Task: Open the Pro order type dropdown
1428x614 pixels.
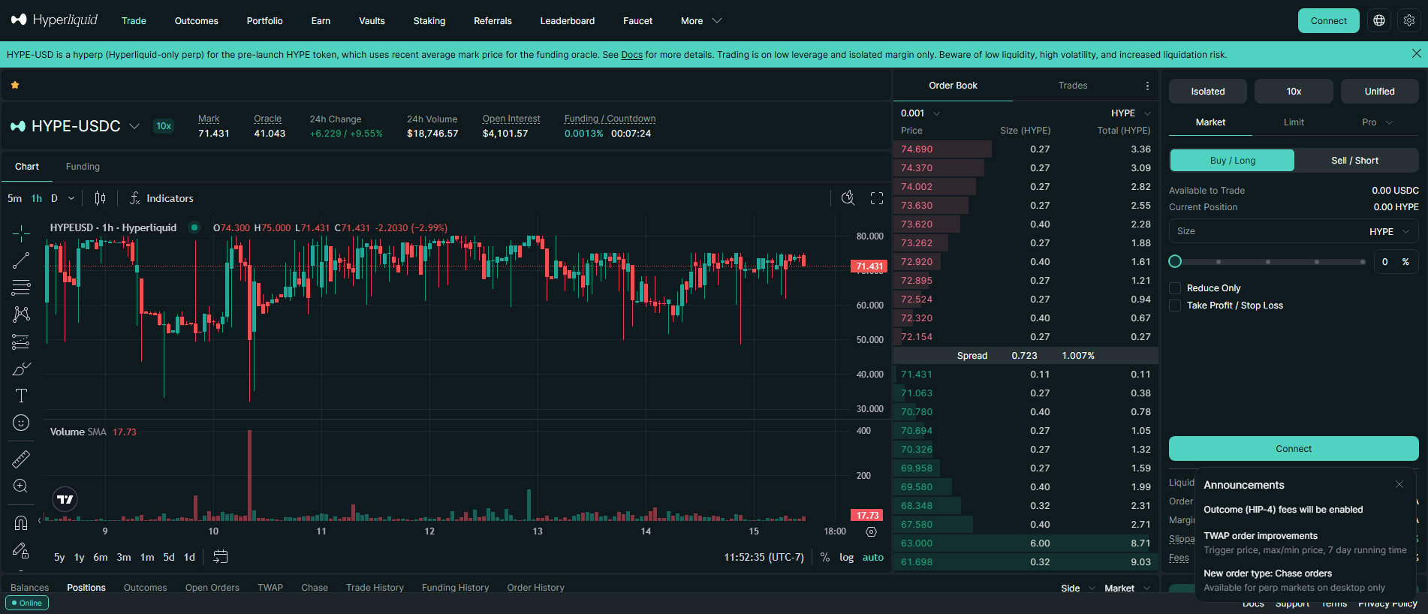Action: click(1377, 122)
